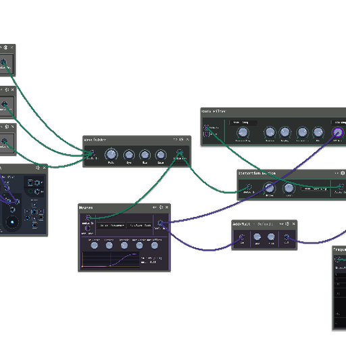The width and height of the screenshot is (346, 346).
Task: Open the third left module's gear icon
Action: click(7, 127)
